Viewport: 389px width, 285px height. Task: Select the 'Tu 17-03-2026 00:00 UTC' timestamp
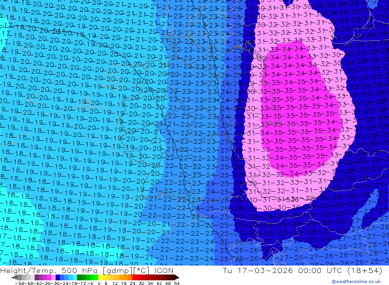click(x=282, y=270)
